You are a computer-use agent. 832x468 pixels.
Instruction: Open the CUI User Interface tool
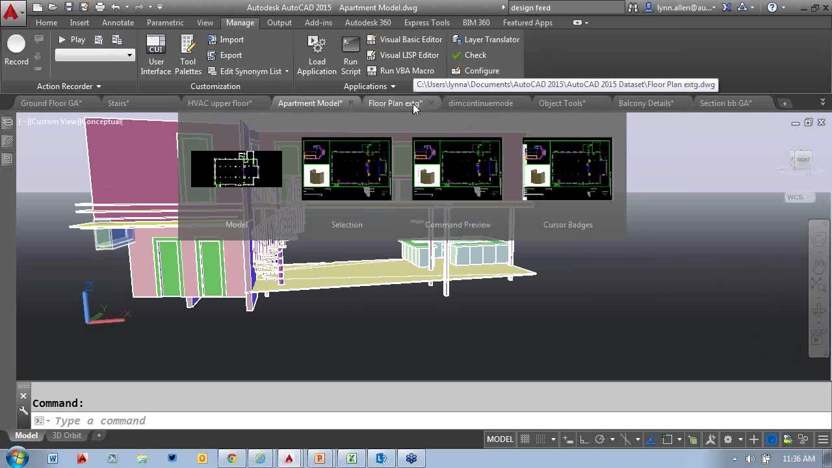click(156, 55)
